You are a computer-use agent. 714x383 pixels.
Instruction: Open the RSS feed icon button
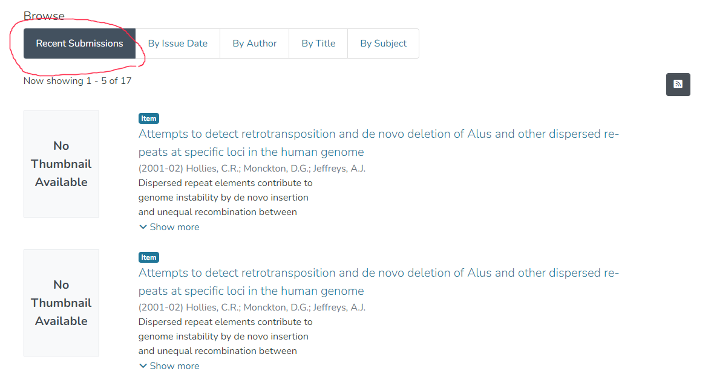click(x=678, y=85)
